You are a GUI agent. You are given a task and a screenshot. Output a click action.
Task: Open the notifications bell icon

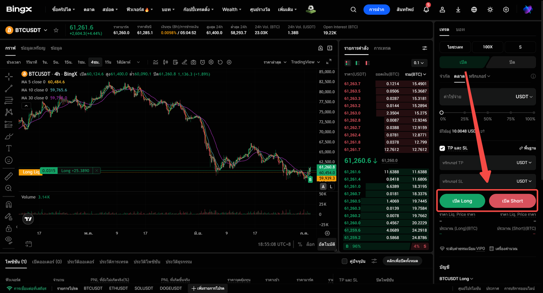[426, 9]
